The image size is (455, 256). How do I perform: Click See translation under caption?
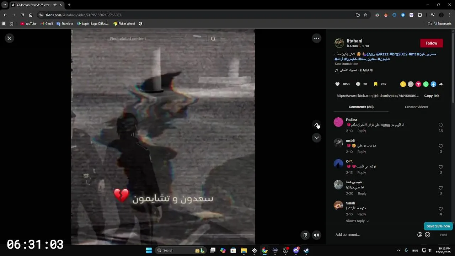click(x=346, y=64)
